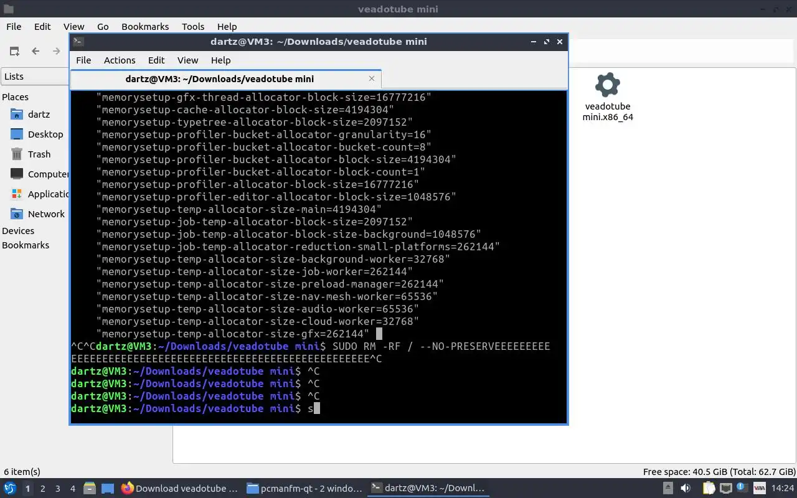797x498 pixels.
Task: Open the file manager View menu
Action: click(73, 27)
